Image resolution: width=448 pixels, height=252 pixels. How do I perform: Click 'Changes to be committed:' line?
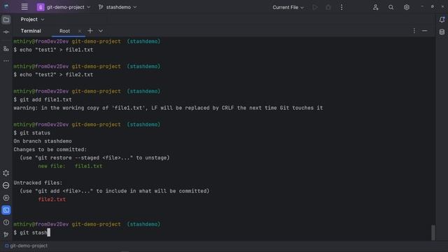point(50,149)
